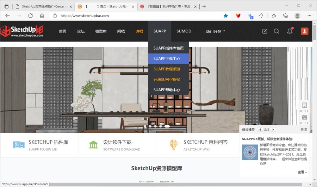This screenshot has width=317, height=187.
Task: Click the SUAPP nav menu
Action: click(160, 31)
